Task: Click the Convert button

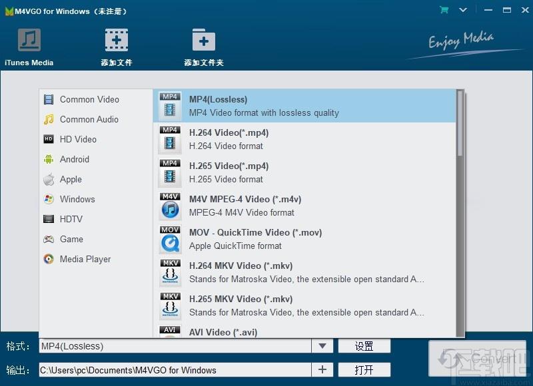Action: tap(477, 358)
